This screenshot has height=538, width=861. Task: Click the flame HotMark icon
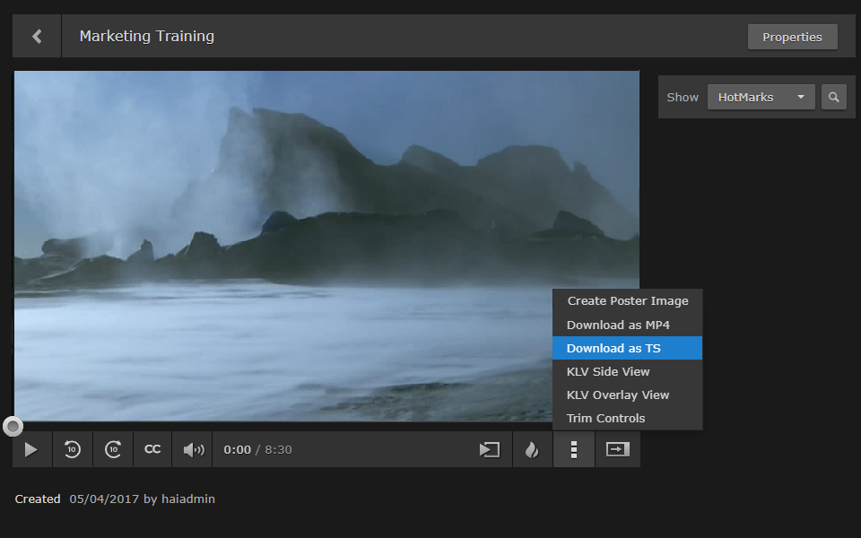pyautogui.click(x=532, y=449)
